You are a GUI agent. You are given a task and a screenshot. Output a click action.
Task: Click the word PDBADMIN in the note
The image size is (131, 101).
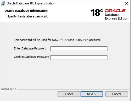click(82, 40)
